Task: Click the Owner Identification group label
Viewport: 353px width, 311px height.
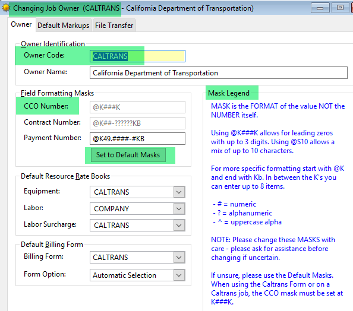Action: click(53, 44)
